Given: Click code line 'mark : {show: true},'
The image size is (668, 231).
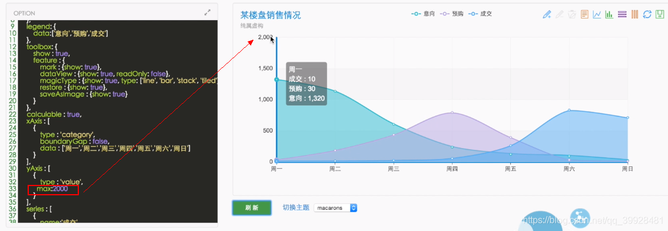Looking at the screenshot, I should click(70, 67).
